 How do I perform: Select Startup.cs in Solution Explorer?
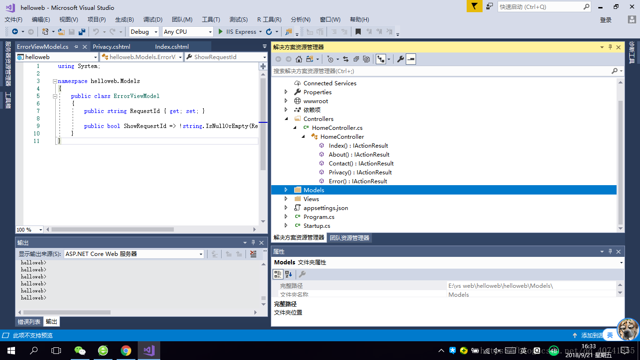click(317, 225)
